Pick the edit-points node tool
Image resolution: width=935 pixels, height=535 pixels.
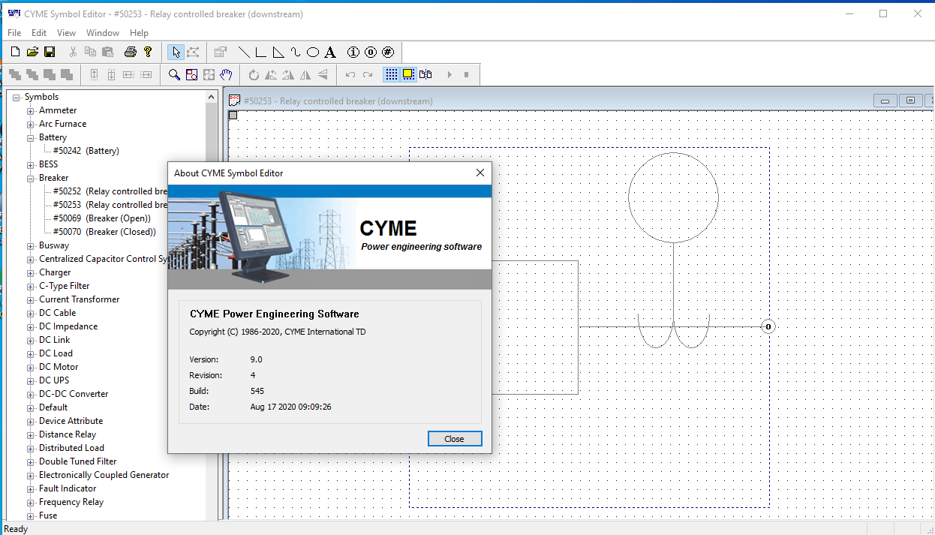coord(193,52)
